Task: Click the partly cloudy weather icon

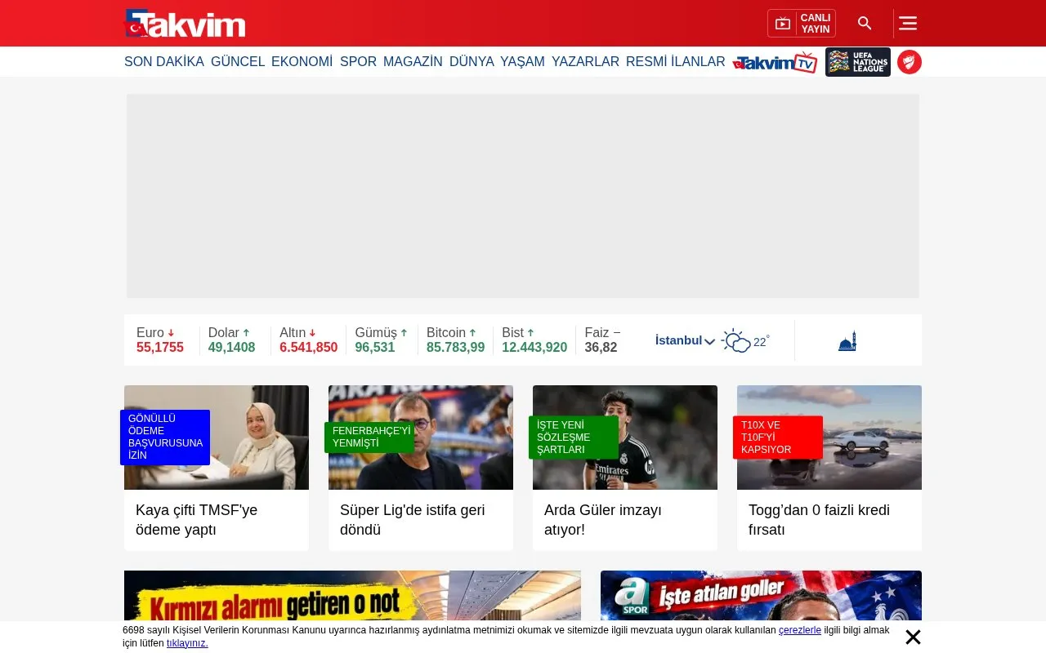Action: coord(735,340)
